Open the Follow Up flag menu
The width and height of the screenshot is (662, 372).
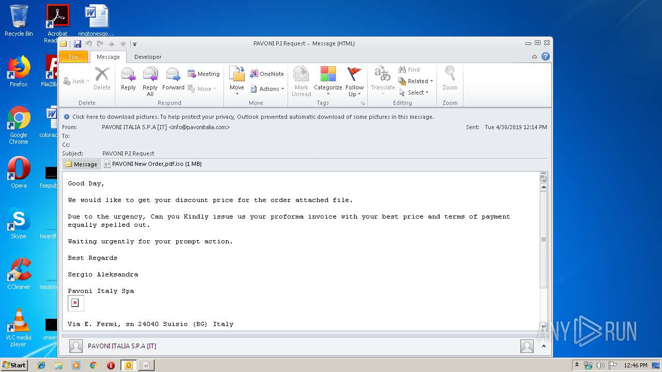pyautogui.click(x=355, y=82)
